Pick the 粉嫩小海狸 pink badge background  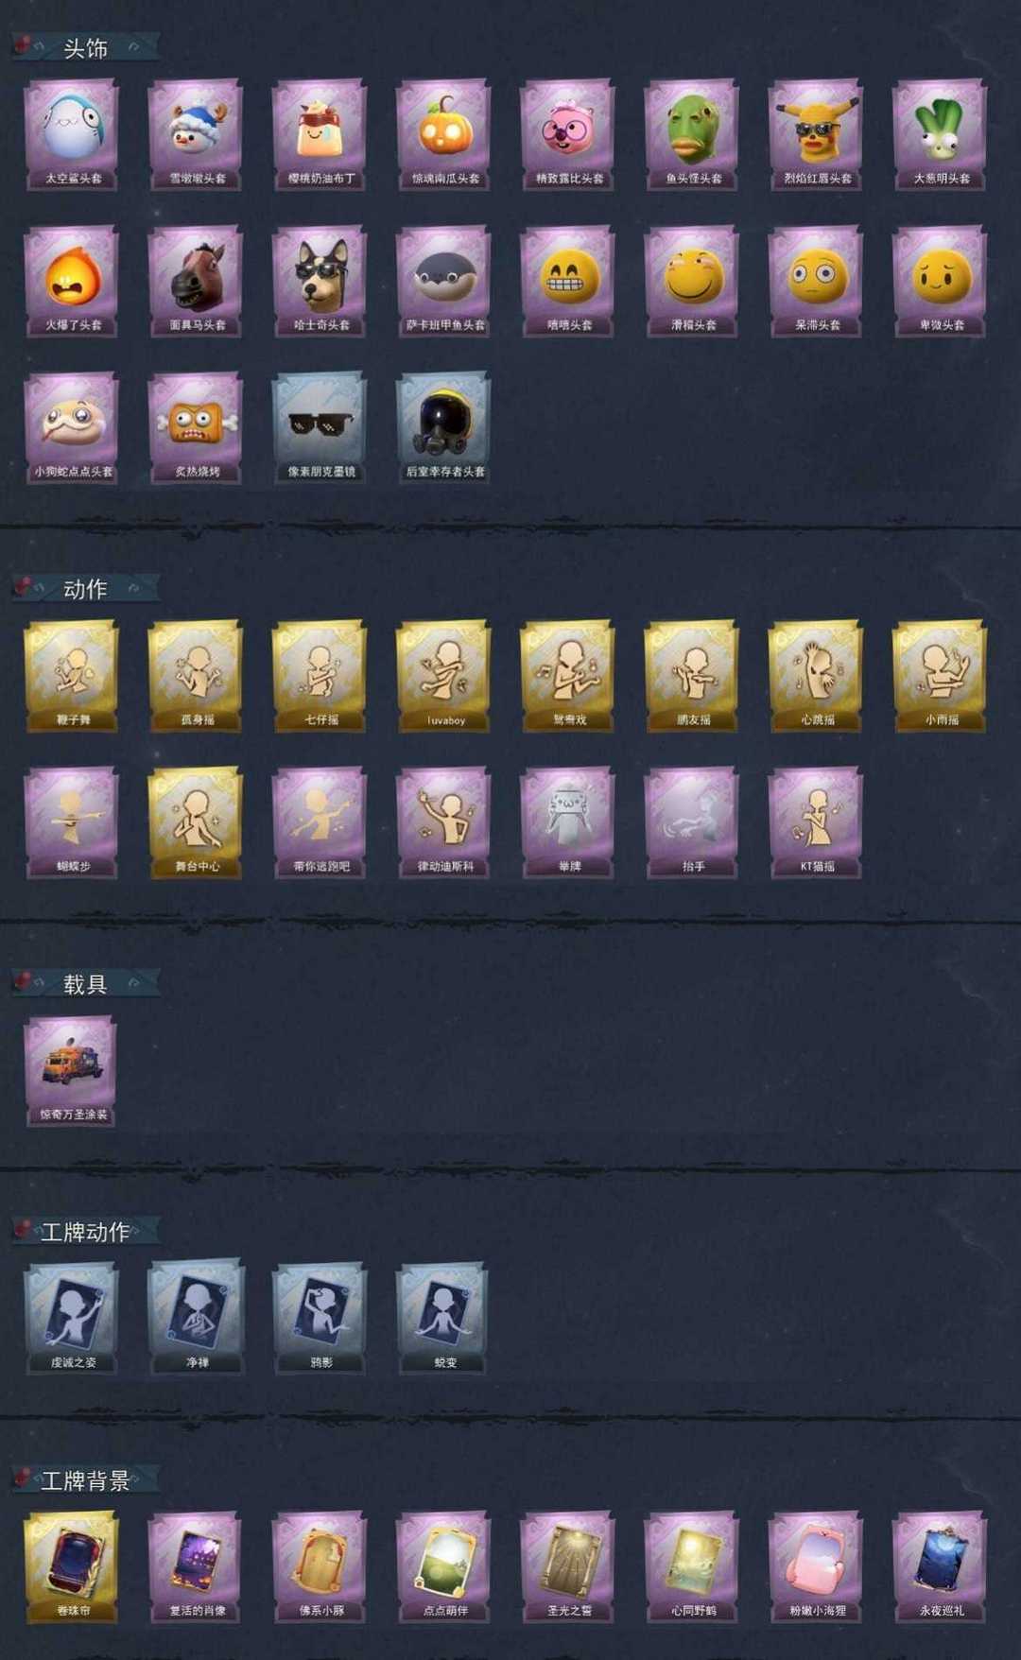tap(816, 1567)
